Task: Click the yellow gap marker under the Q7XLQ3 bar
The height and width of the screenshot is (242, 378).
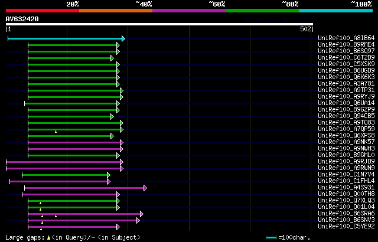Action: point(41,203)
